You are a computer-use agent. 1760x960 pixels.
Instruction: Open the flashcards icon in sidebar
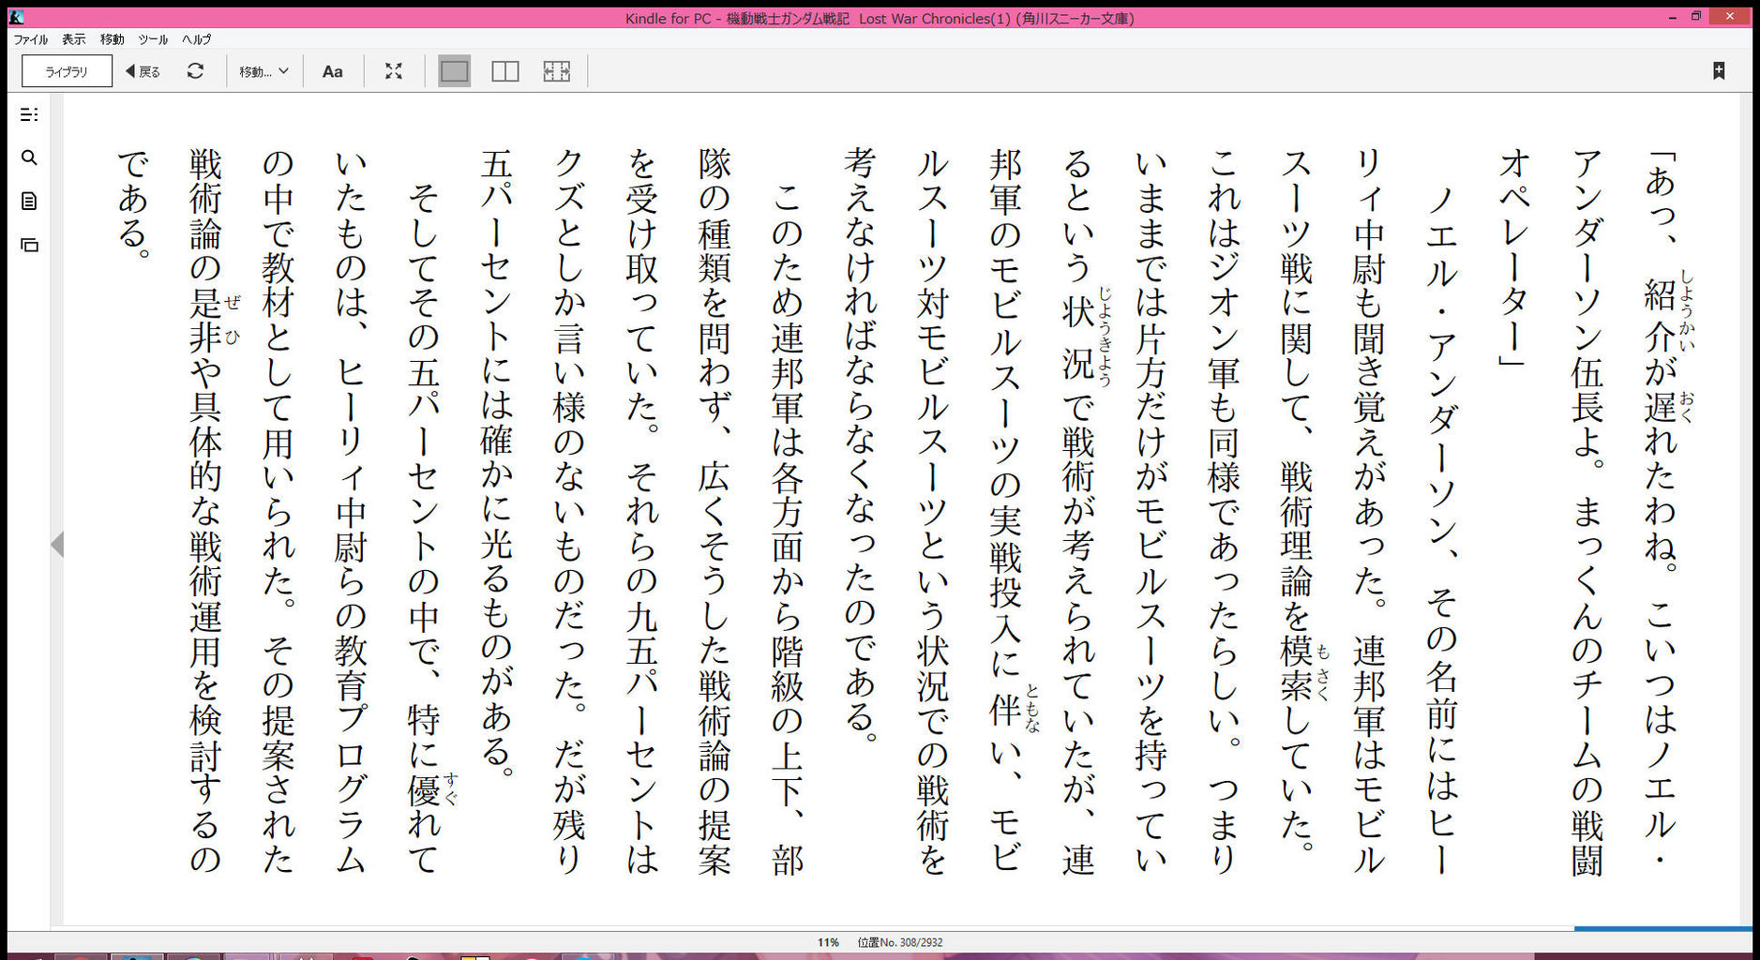[x=29, y=245]
